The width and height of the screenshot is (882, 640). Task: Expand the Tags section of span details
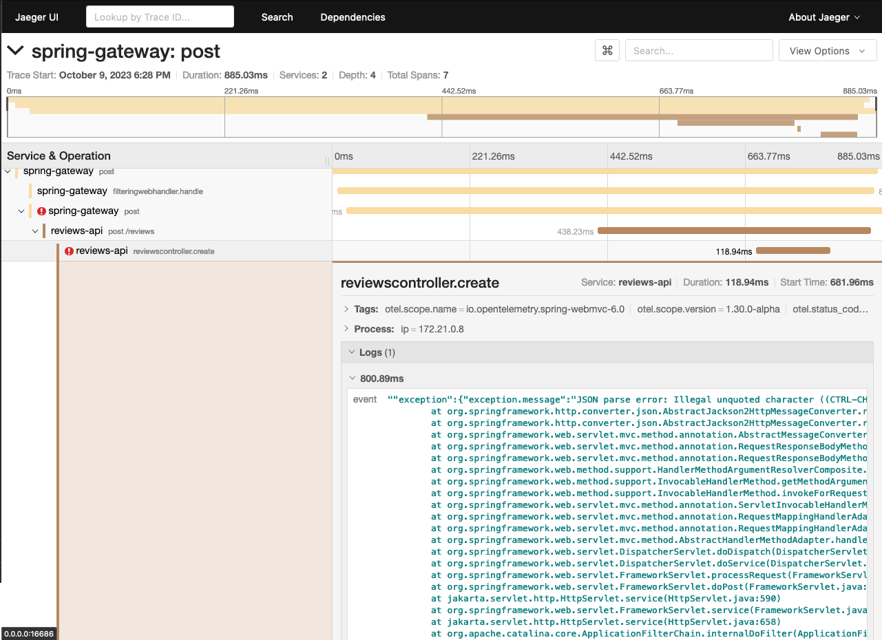pos(346,309)
